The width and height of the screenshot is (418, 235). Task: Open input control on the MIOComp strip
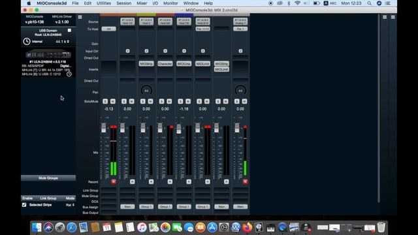pyautogui.click(x=184, y=51)
